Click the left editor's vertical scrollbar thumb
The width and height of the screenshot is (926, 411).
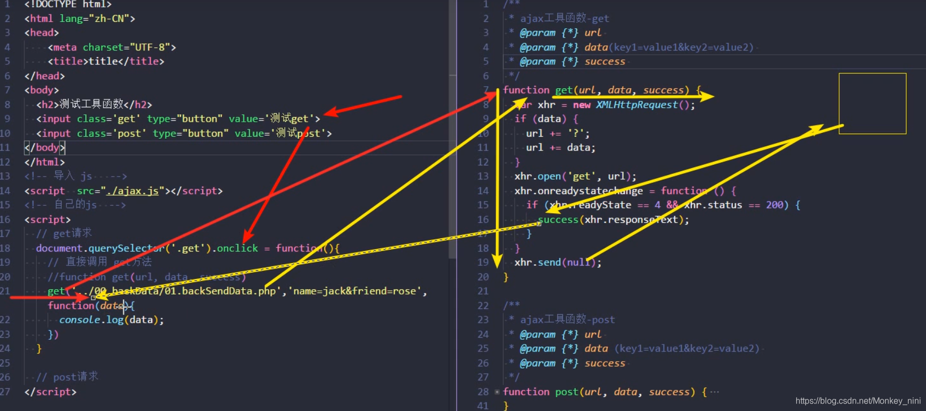point(452,130)
